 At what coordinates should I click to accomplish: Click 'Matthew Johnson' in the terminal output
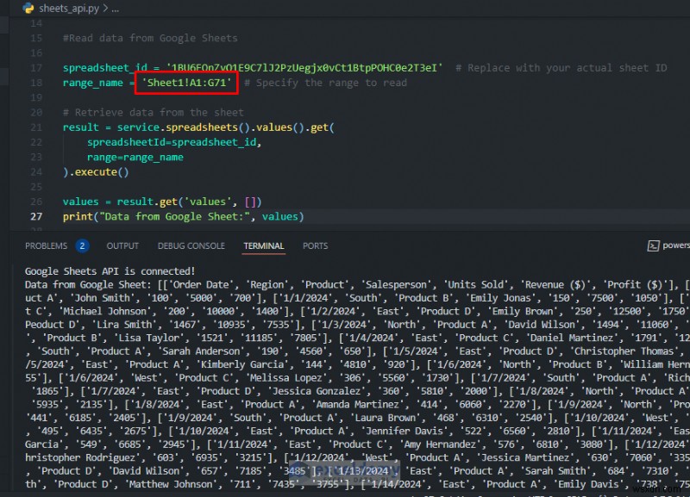point(171,484)
